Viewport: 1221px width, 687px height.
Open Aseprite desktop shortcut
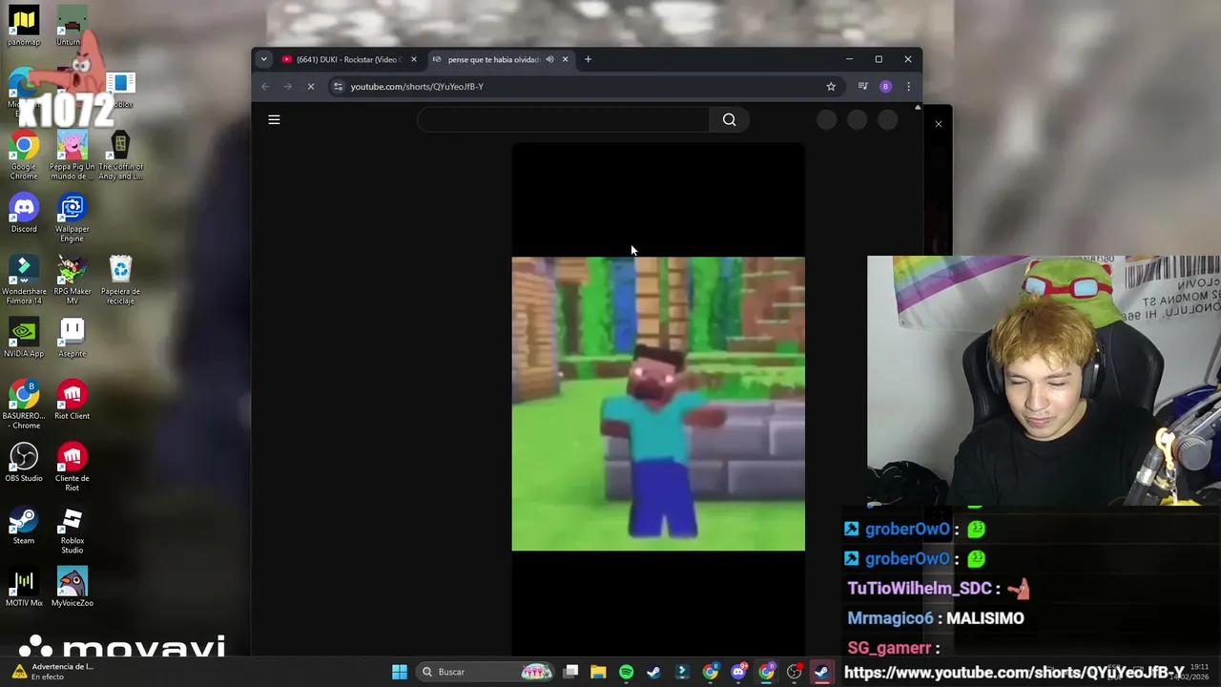click(x=72, y=339)
